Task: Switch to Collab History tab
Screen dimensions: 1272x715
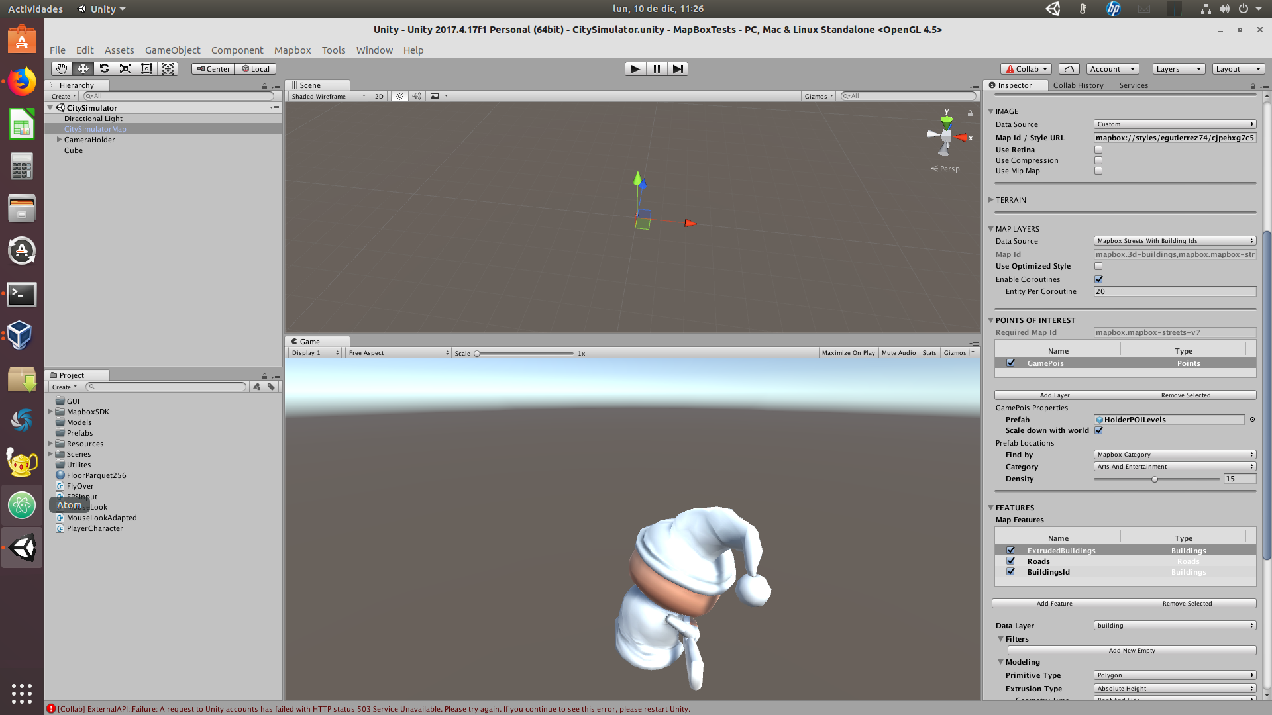Action: (x=1078, y=85)
